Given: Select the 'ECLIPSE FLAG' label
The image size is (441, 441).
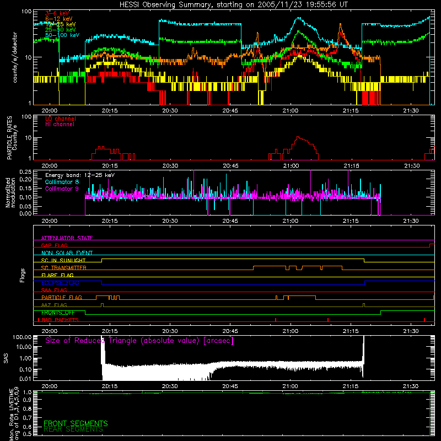Looking at the screenshot, I should [60, 283].
